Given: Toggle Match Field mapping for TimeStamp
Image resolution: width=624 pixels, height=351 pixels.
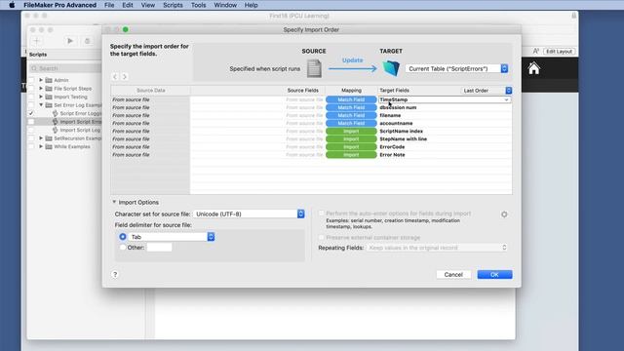Looking at the screenshot, I should (351, 99).
